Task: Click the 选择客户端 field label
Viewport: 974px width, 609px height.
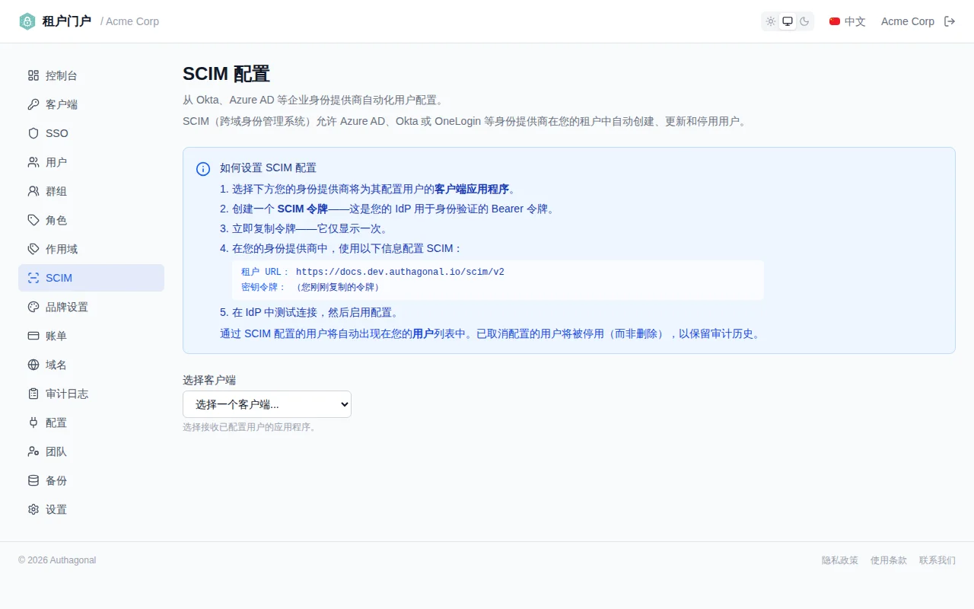Action: pyautogui.click(x=209, y=380)
